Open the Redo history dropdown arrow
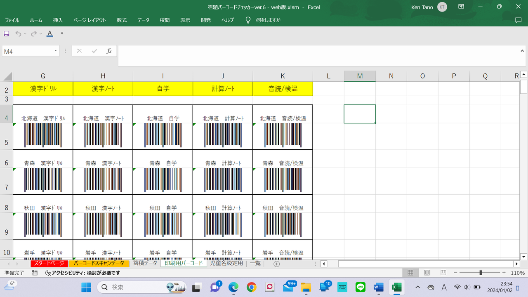Viewport: 528px width, 297px height. pos(40,34)
